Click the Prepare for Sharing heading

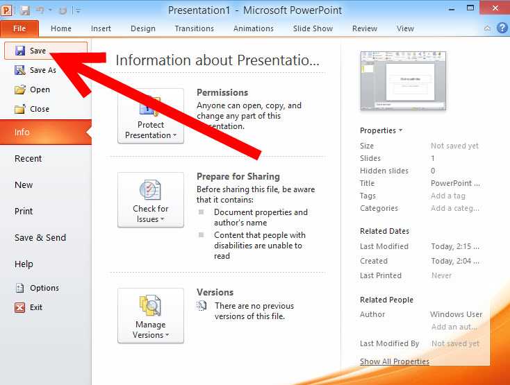click(238, 176)
